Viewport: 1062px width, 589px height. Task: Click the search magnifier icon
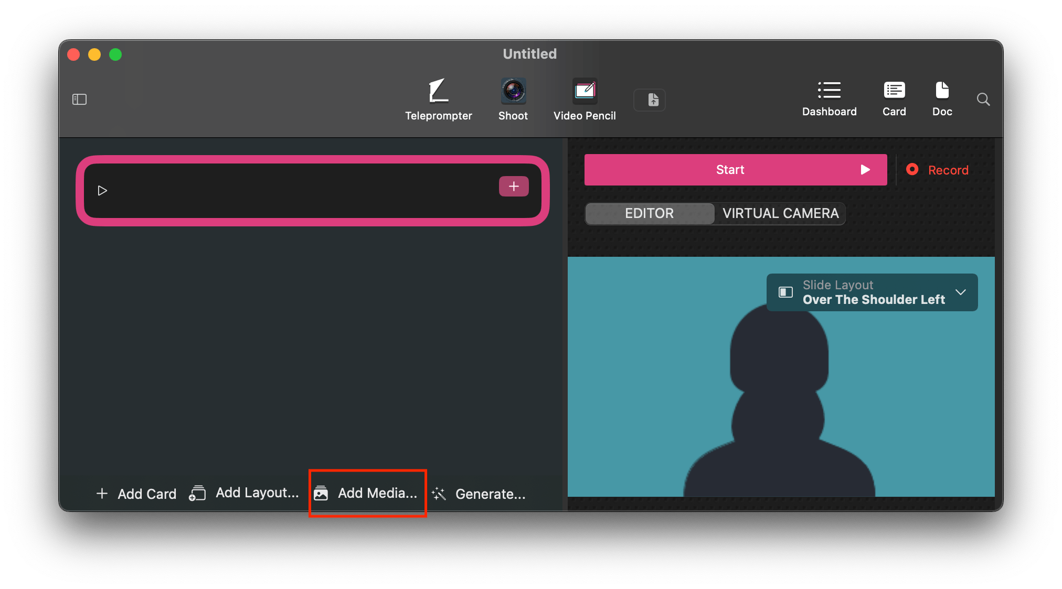(983, 100)
